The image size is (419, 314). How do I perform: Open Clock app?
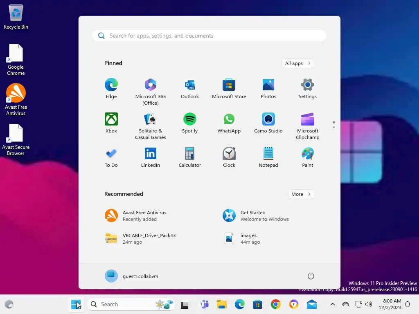(229, 157)
